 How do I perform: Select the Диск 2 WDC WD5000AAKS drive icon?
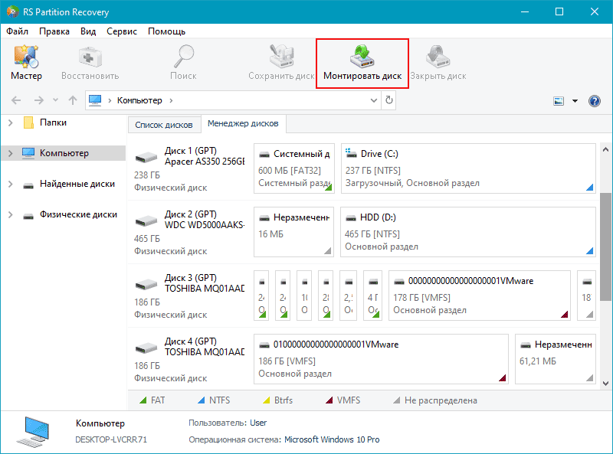146,221
